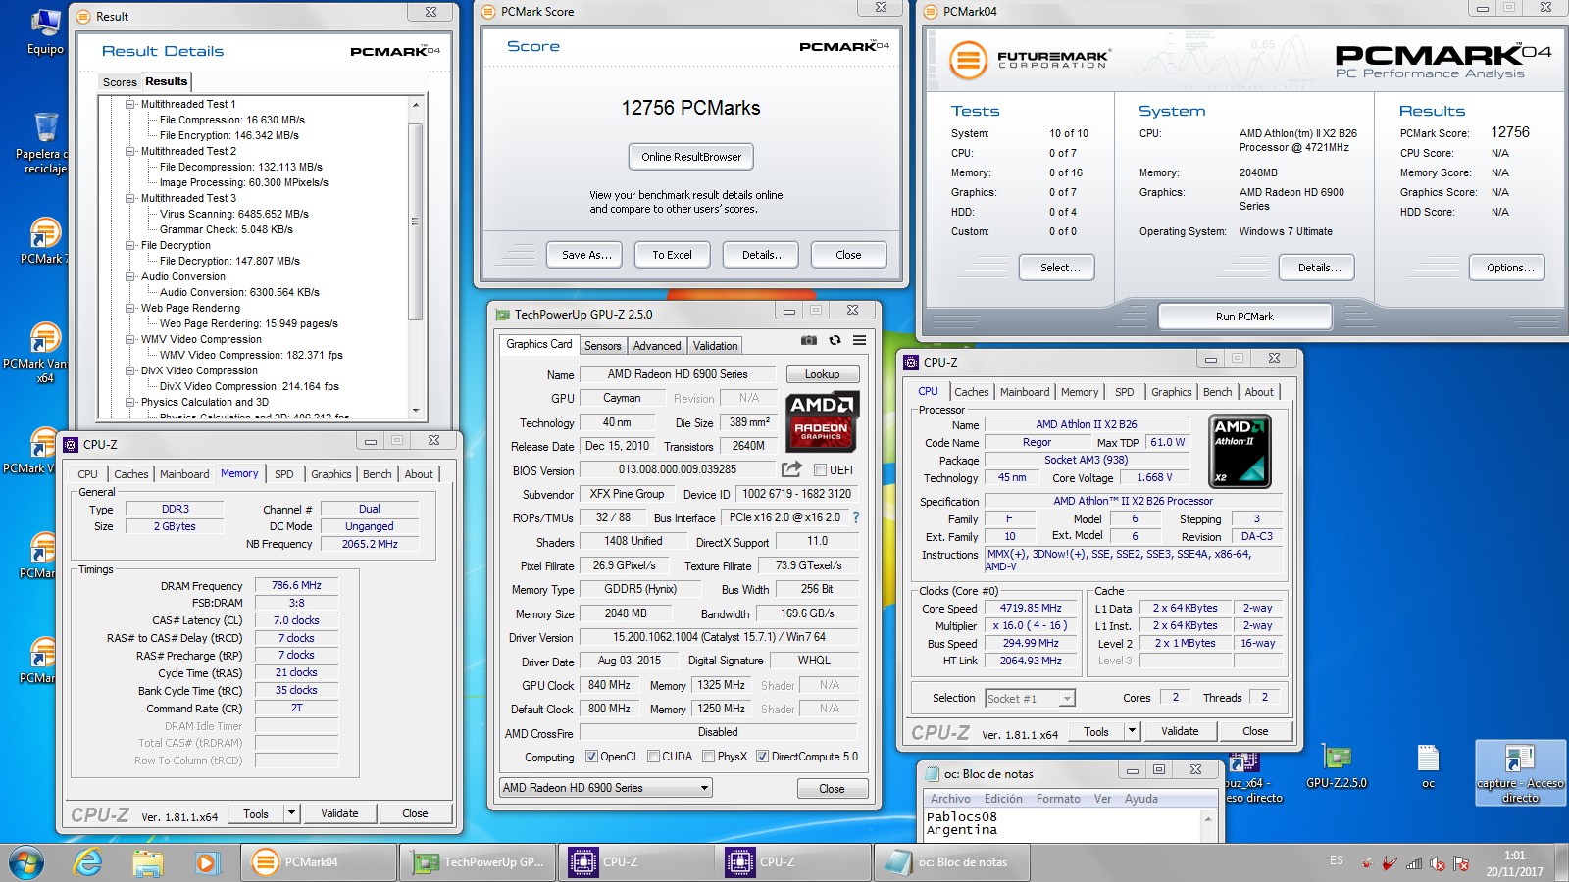
Task: Open Validation tab in GPU-Z
Action: [715, 346]
